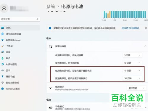148x111 pixels.
Task: Open 蓝牙和其他设备 settings
Action: (20, 34)
